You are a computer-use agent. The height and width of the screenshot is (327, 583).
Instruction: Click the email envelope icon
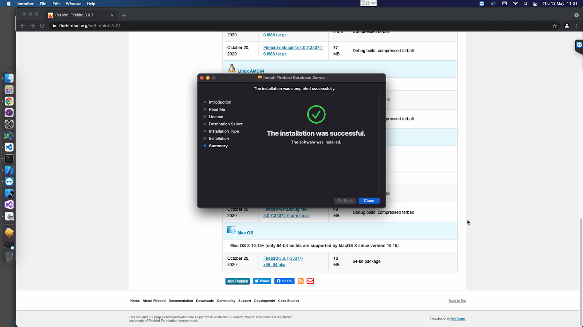tap(310, 281)
